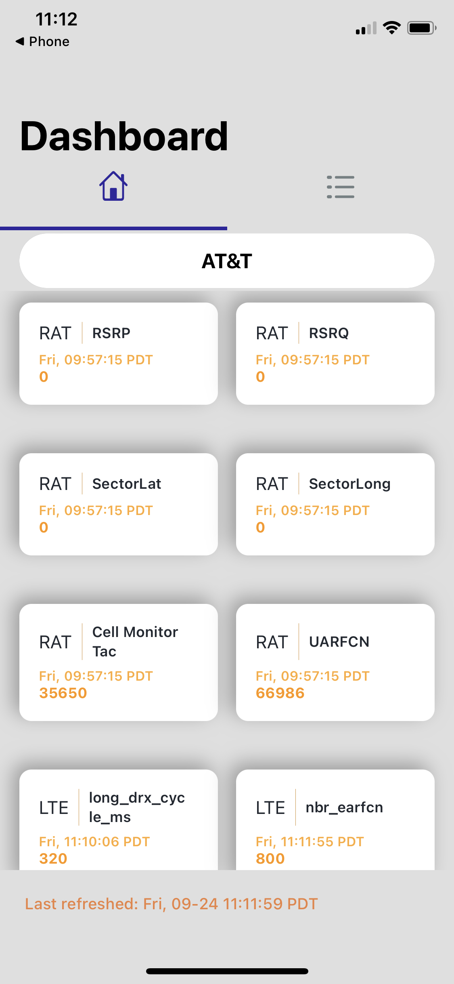This screenshot has width=454, height=984.
Task: Tap the Dashboard title
Action: 124,137
